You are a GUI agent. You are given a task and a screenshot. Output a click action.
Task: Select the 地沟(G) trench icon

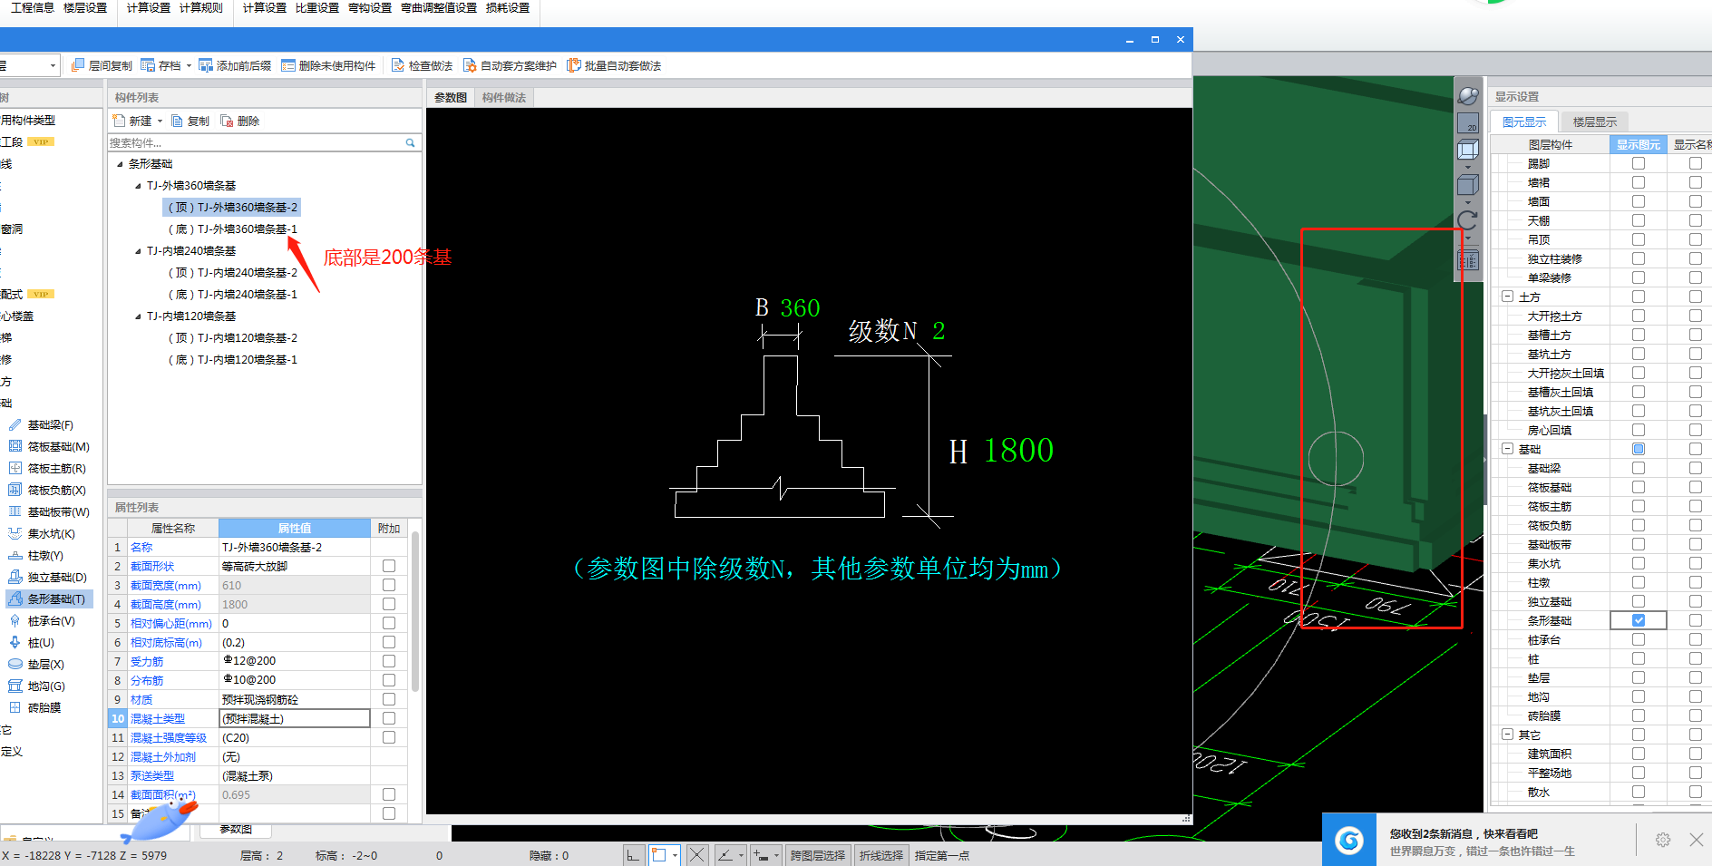pos(15,686)
